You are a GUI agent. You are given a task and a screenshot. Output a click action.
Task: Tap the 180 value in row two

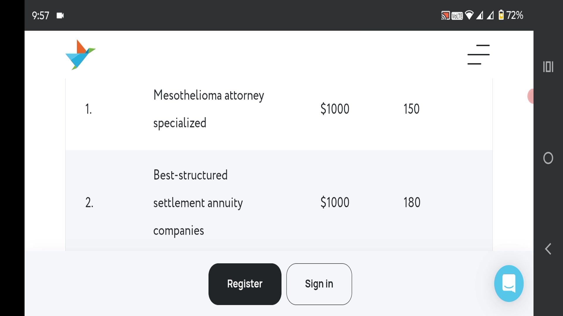[412, 202]
